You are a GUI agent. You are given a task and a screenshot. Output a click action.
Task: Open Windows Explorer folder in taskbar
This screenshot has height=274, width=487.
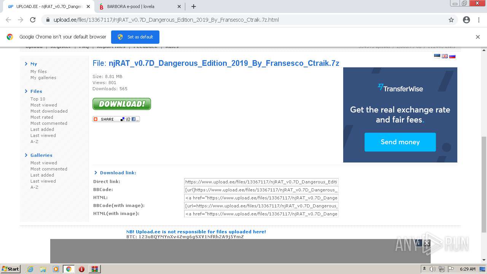[43, 269]
